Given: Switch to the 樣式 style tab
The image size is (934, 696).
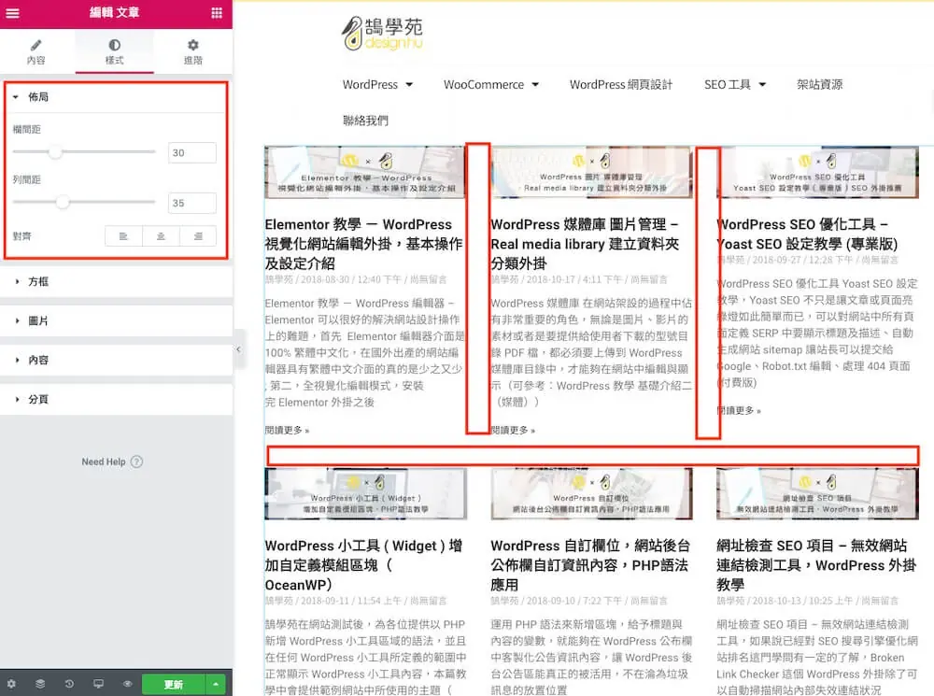Looking at the screenshot, I should point(114,51).
